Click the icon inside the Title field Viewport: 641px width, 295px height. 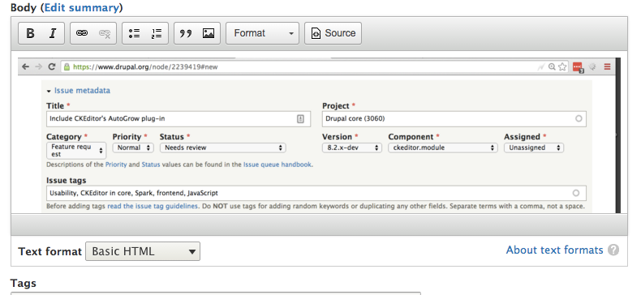coord(300,119)
